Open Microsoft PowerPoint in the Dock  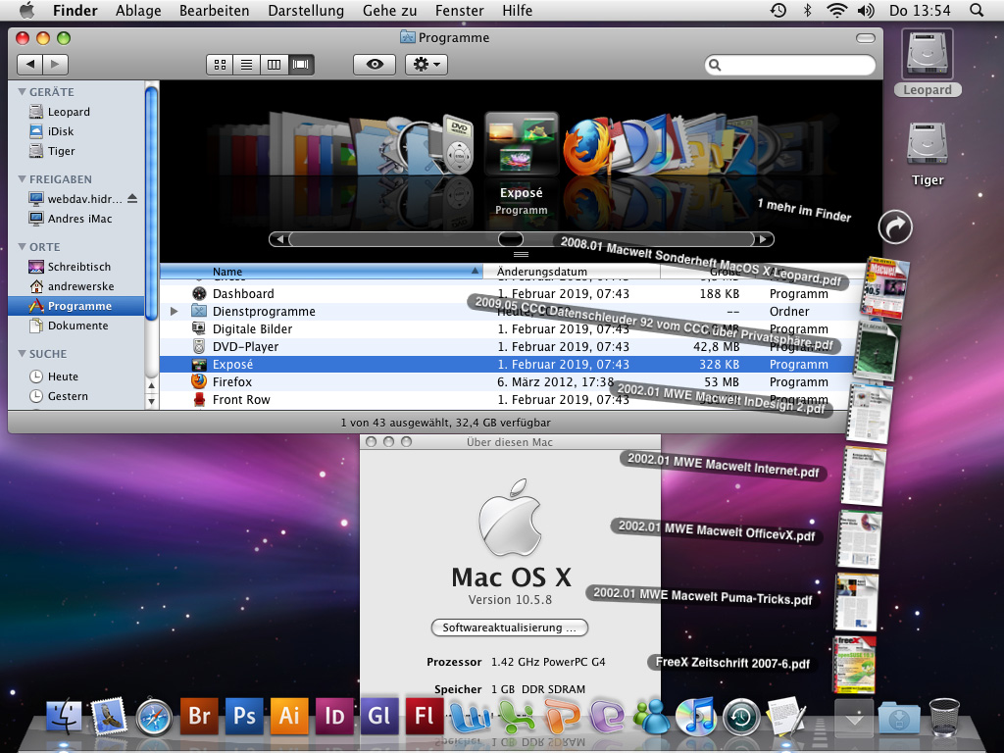(562, 716)
